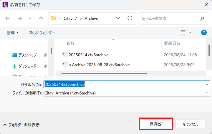Click the icon of 20250314.ctv6archive

65,54
